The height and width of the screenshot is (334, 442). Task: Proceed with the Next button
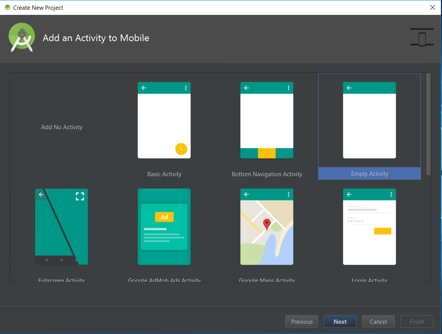(x=340, y=321)
